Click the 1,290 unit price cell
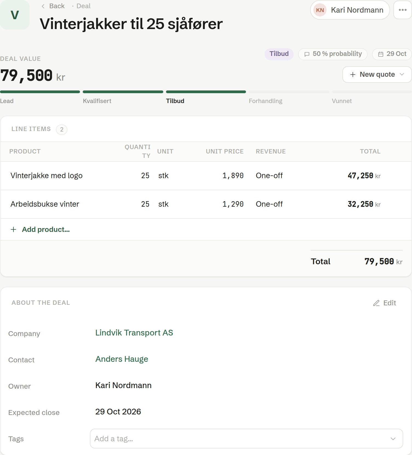The height and width of the screenshot is (455, 412). point(233,204)
